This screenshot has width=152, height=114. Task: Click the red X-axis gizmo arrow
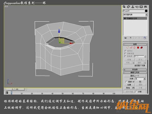tap(71, 43)
